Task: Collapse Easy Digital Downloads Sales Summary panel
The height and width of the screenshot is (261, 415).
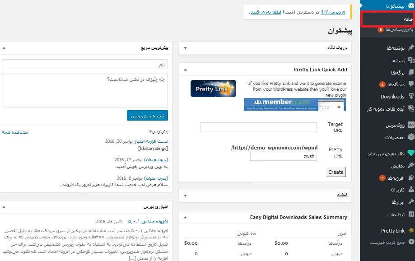Action: click(185, 217)
